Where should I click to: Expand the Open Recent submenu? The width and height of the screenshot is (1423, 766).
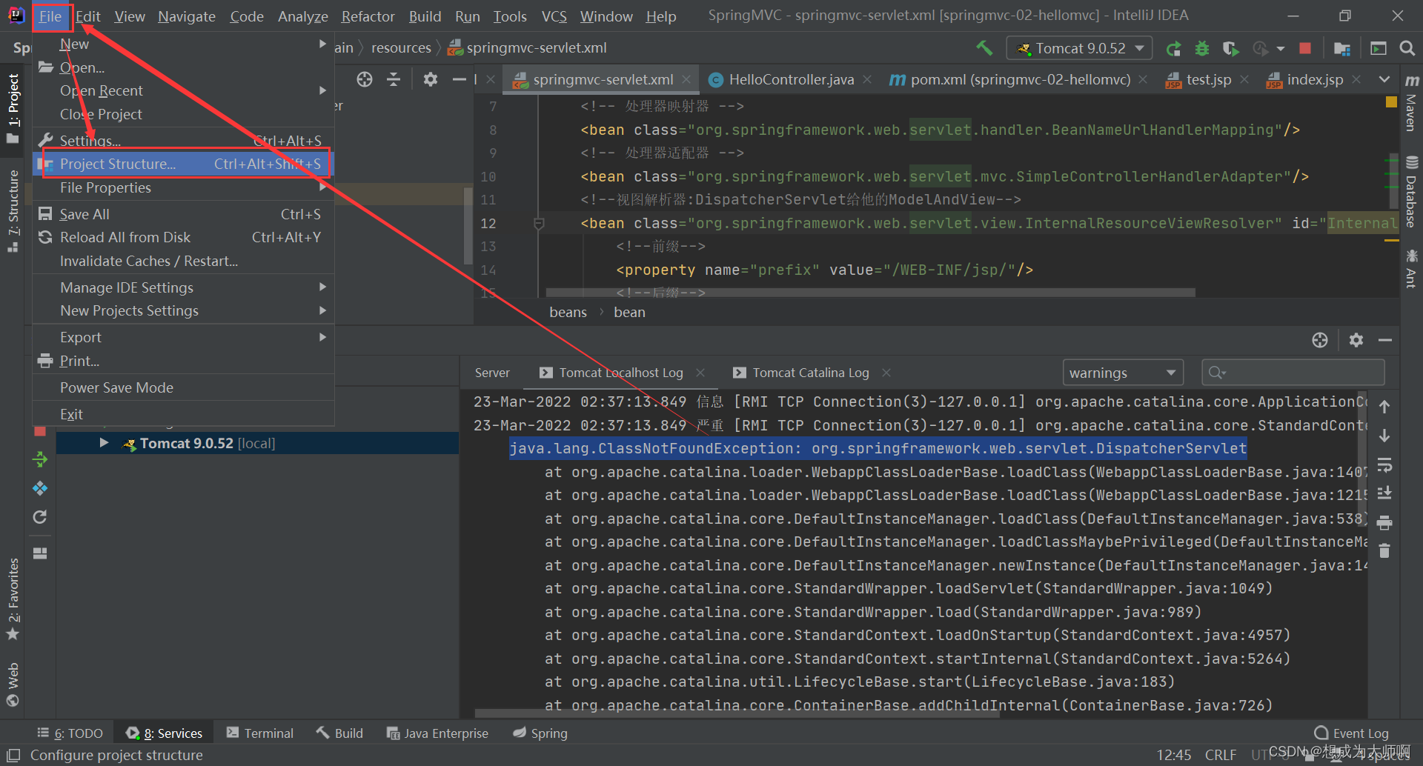point(184,90)
